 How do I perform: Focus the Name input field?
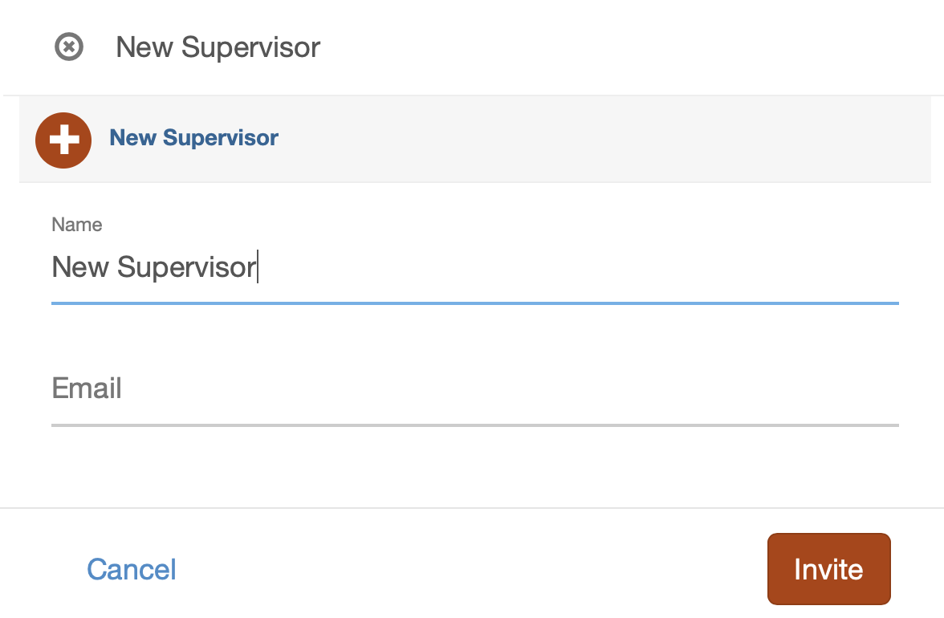click(x=475, y=266)
